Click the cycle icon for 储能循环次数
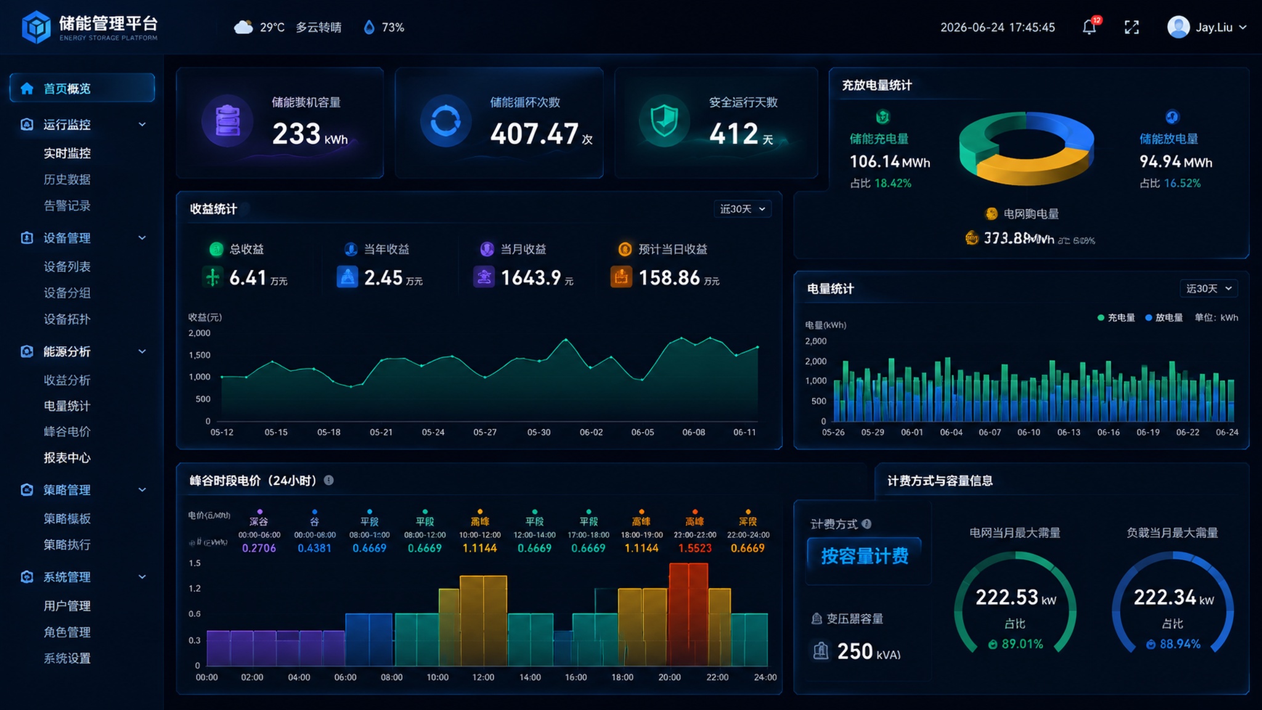 (446, 121)
